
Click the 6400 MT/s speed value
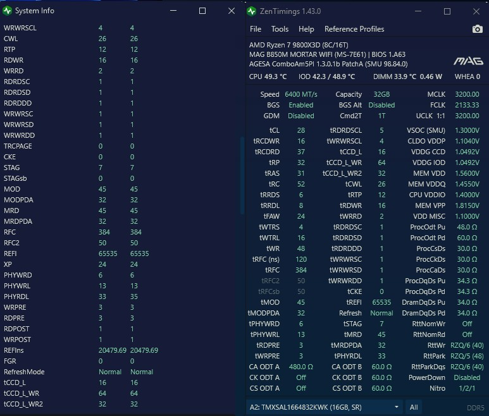pos(301,94)
